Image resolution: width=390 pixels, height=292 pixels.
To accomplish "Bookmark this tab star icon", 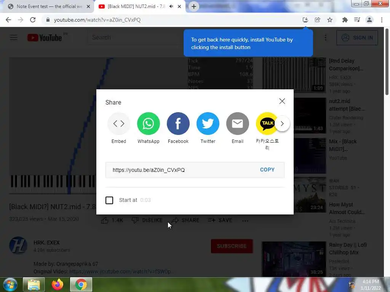I will pyautogui.click(x=330, y=20).
